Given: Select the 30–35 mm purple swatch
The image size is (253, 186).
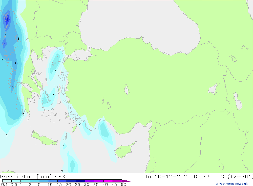Looking at the screenshot, I should (90, 181).
